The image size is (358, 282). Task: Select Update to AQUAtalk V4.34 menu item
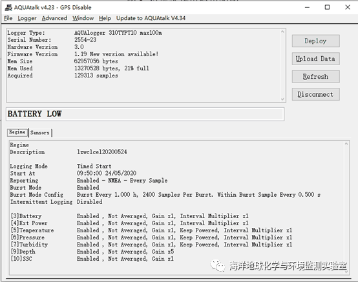(151, 18)
